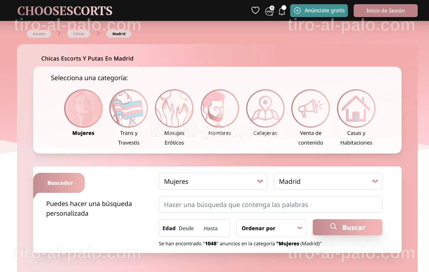The width and height of the screenshot is (429, 272).
Task: Click the Desde age field
Action: pyautogui.click(x=186, y=228)
